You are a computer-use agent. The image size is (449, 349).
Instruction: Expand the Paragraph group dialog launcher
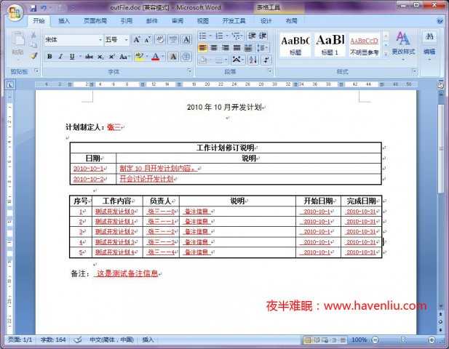click(x=270, y=71)
